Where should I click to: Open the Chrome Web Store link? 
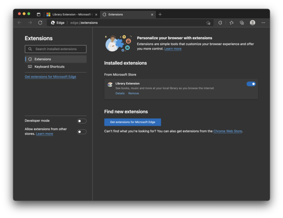coord(228,131)
